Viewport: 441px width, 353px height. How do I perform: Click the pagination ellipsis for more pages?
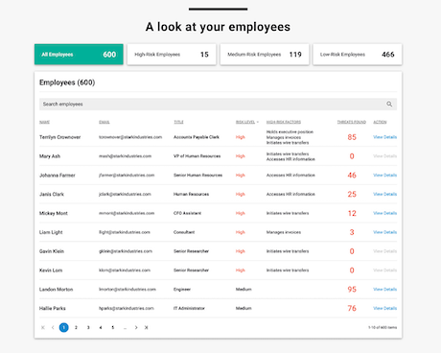coord(125,328)
